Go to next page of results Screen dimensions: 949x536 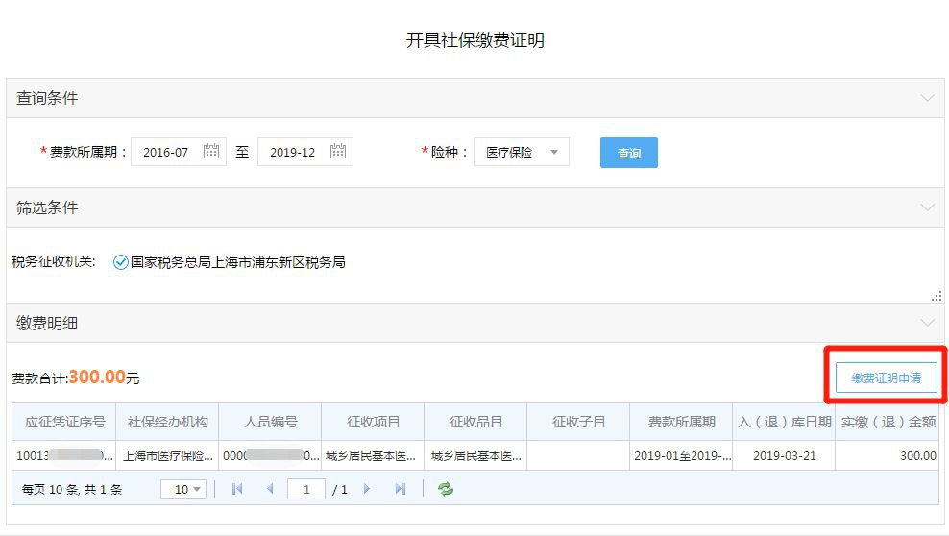(x=367, y=489)
